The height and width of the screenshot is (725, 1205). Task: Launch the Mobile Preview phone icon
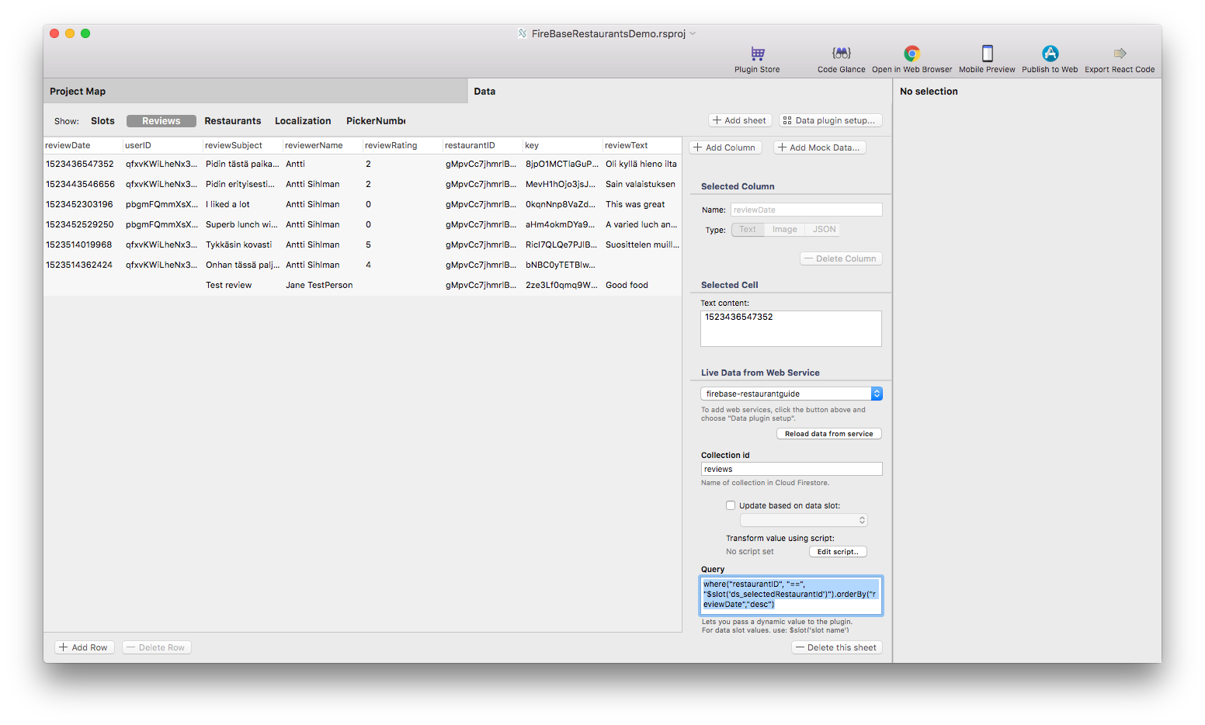pos(987,54)
